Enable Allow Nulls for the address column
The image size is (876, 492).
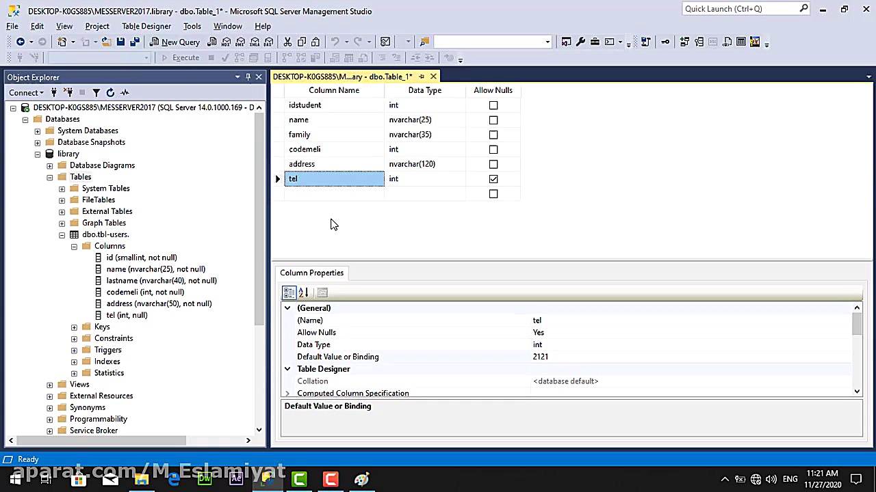click(493, 164)
